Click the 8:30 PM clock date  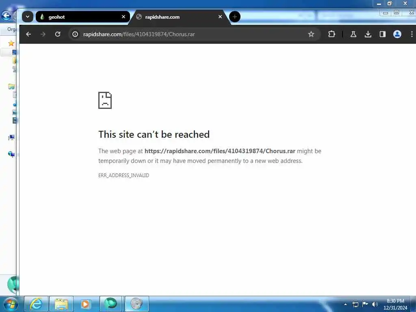pos(395,304)
